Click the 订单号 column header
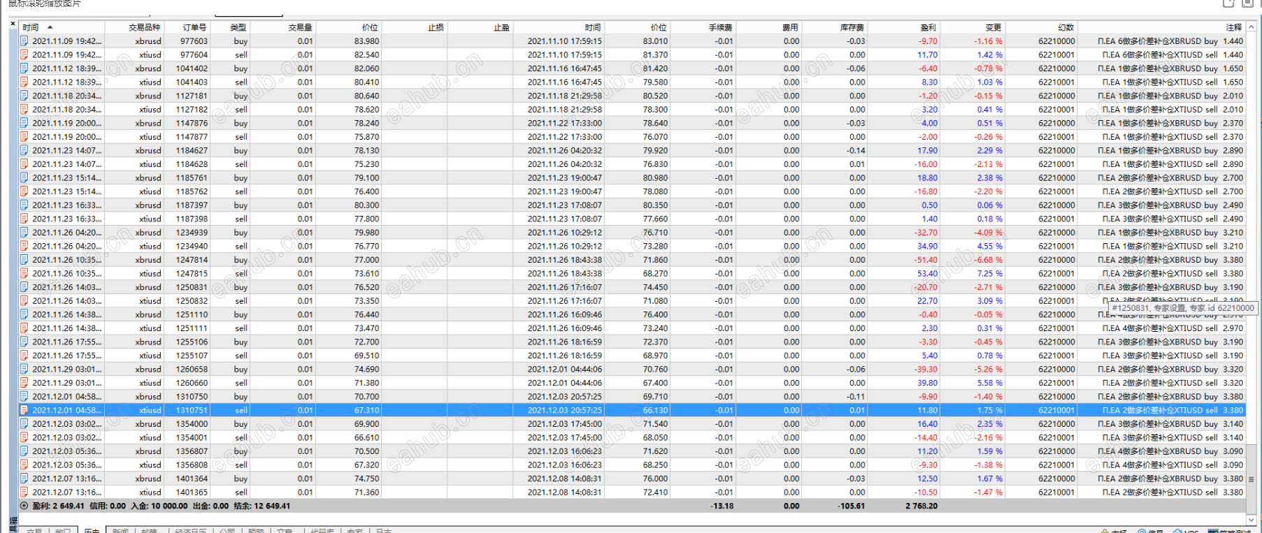Viewport: 1262px width, 533px height. (194, 27)
